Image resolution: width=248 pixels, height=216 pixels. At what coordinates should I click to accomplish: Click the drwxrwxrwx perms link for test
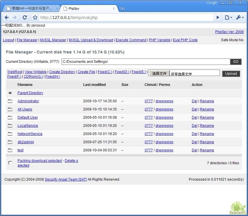[164, 150]
